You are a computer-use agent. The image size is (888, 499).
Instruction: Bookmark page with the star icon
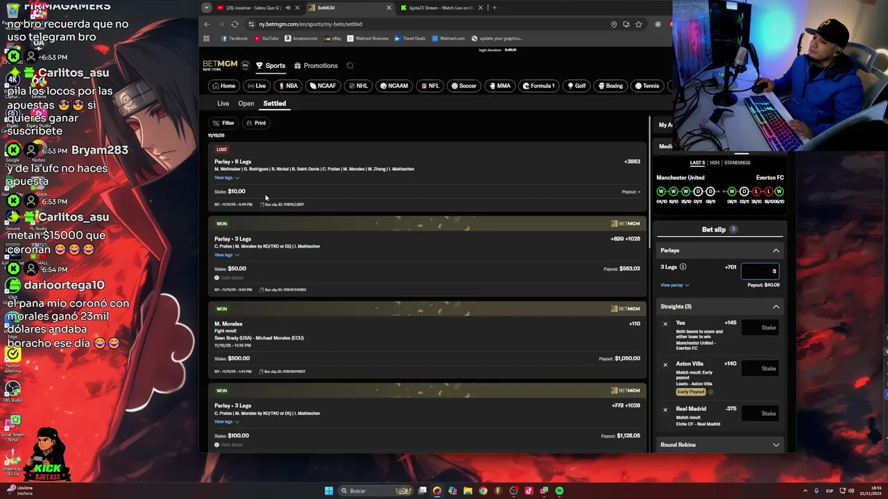639,24
